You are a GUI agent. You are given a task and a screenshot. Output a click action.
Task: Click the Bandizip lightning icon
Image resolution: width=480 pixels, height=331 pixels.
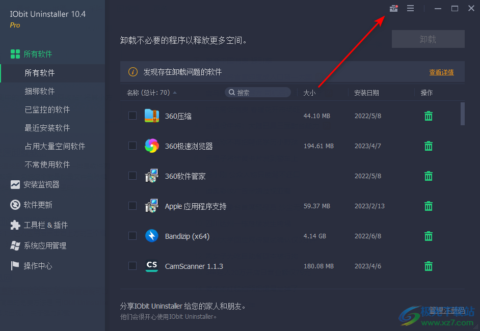coord(151,236)
